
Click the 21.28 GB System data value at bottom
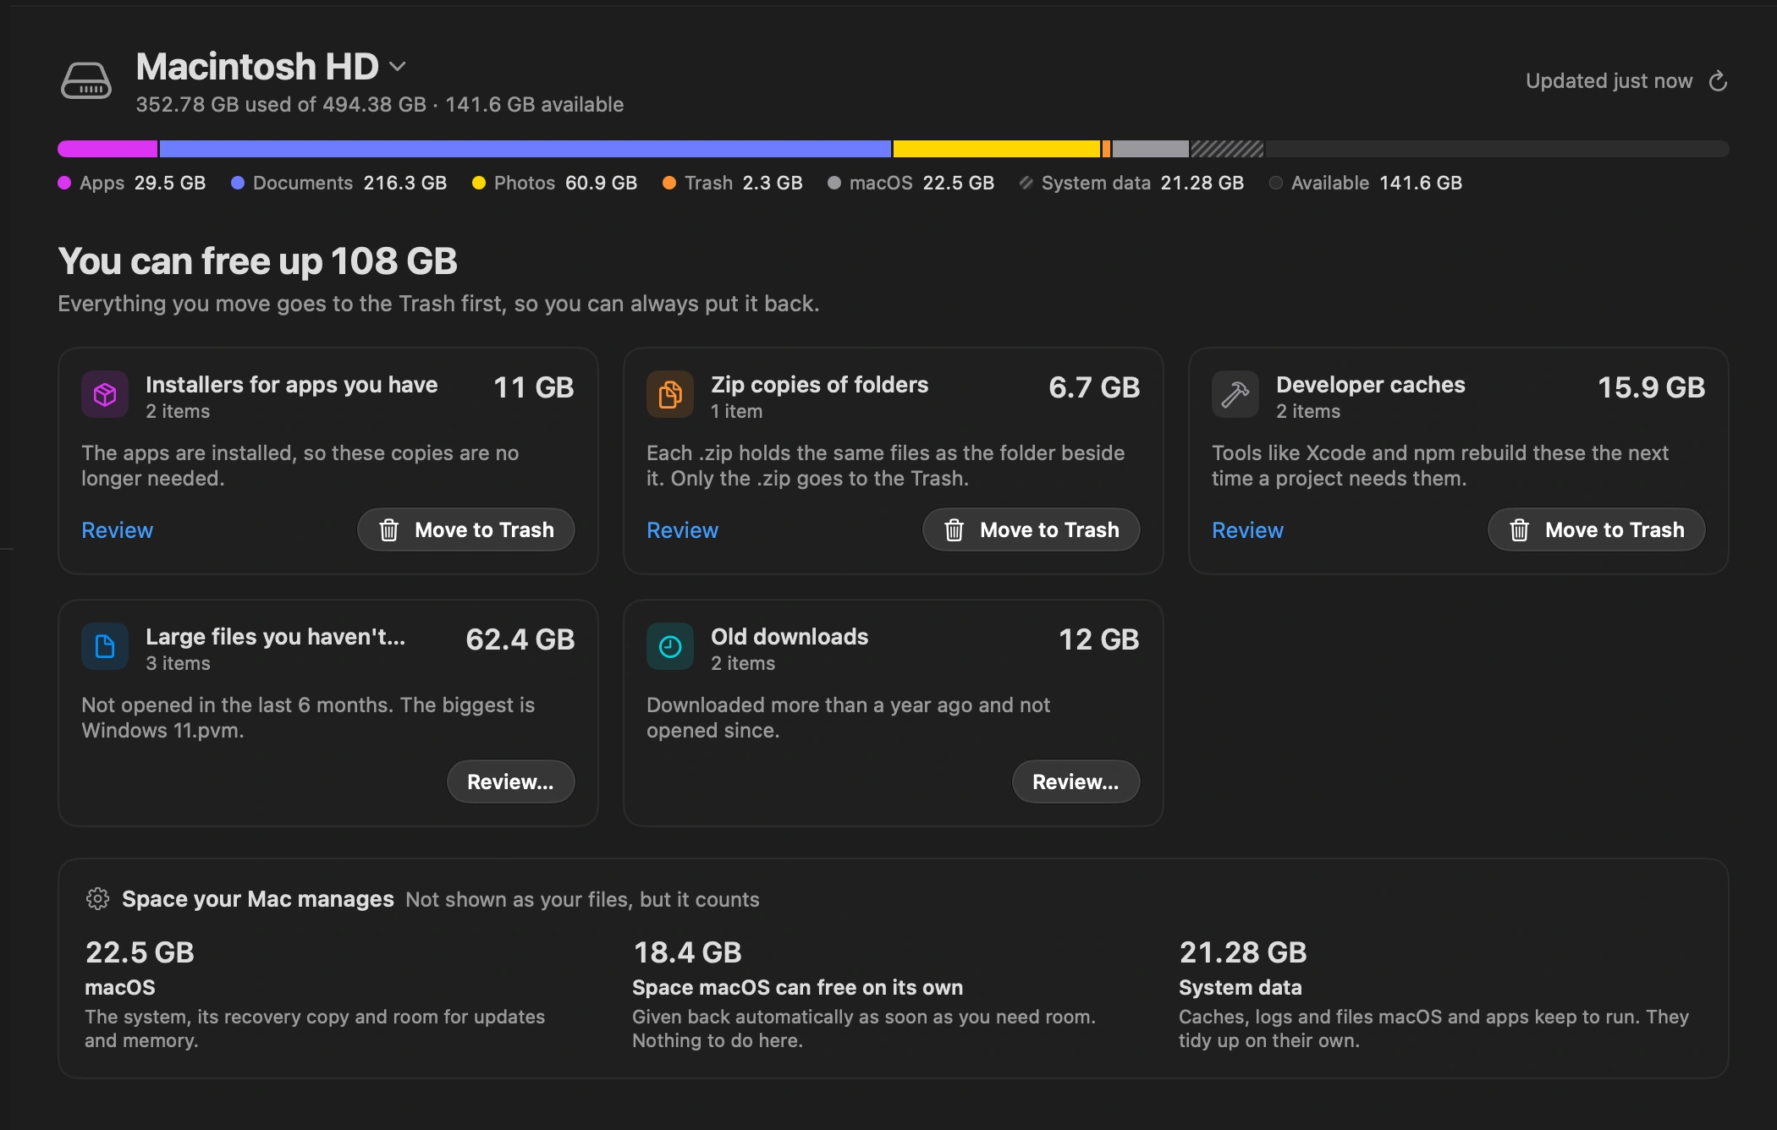click(x=1243, y=952)
